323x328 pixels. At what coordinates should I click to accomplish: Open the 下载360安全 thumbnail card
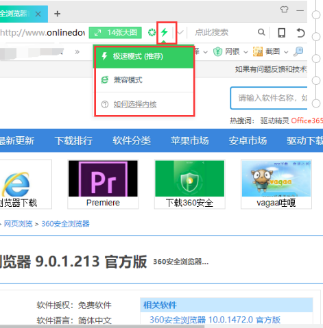(x=190, y=184)
